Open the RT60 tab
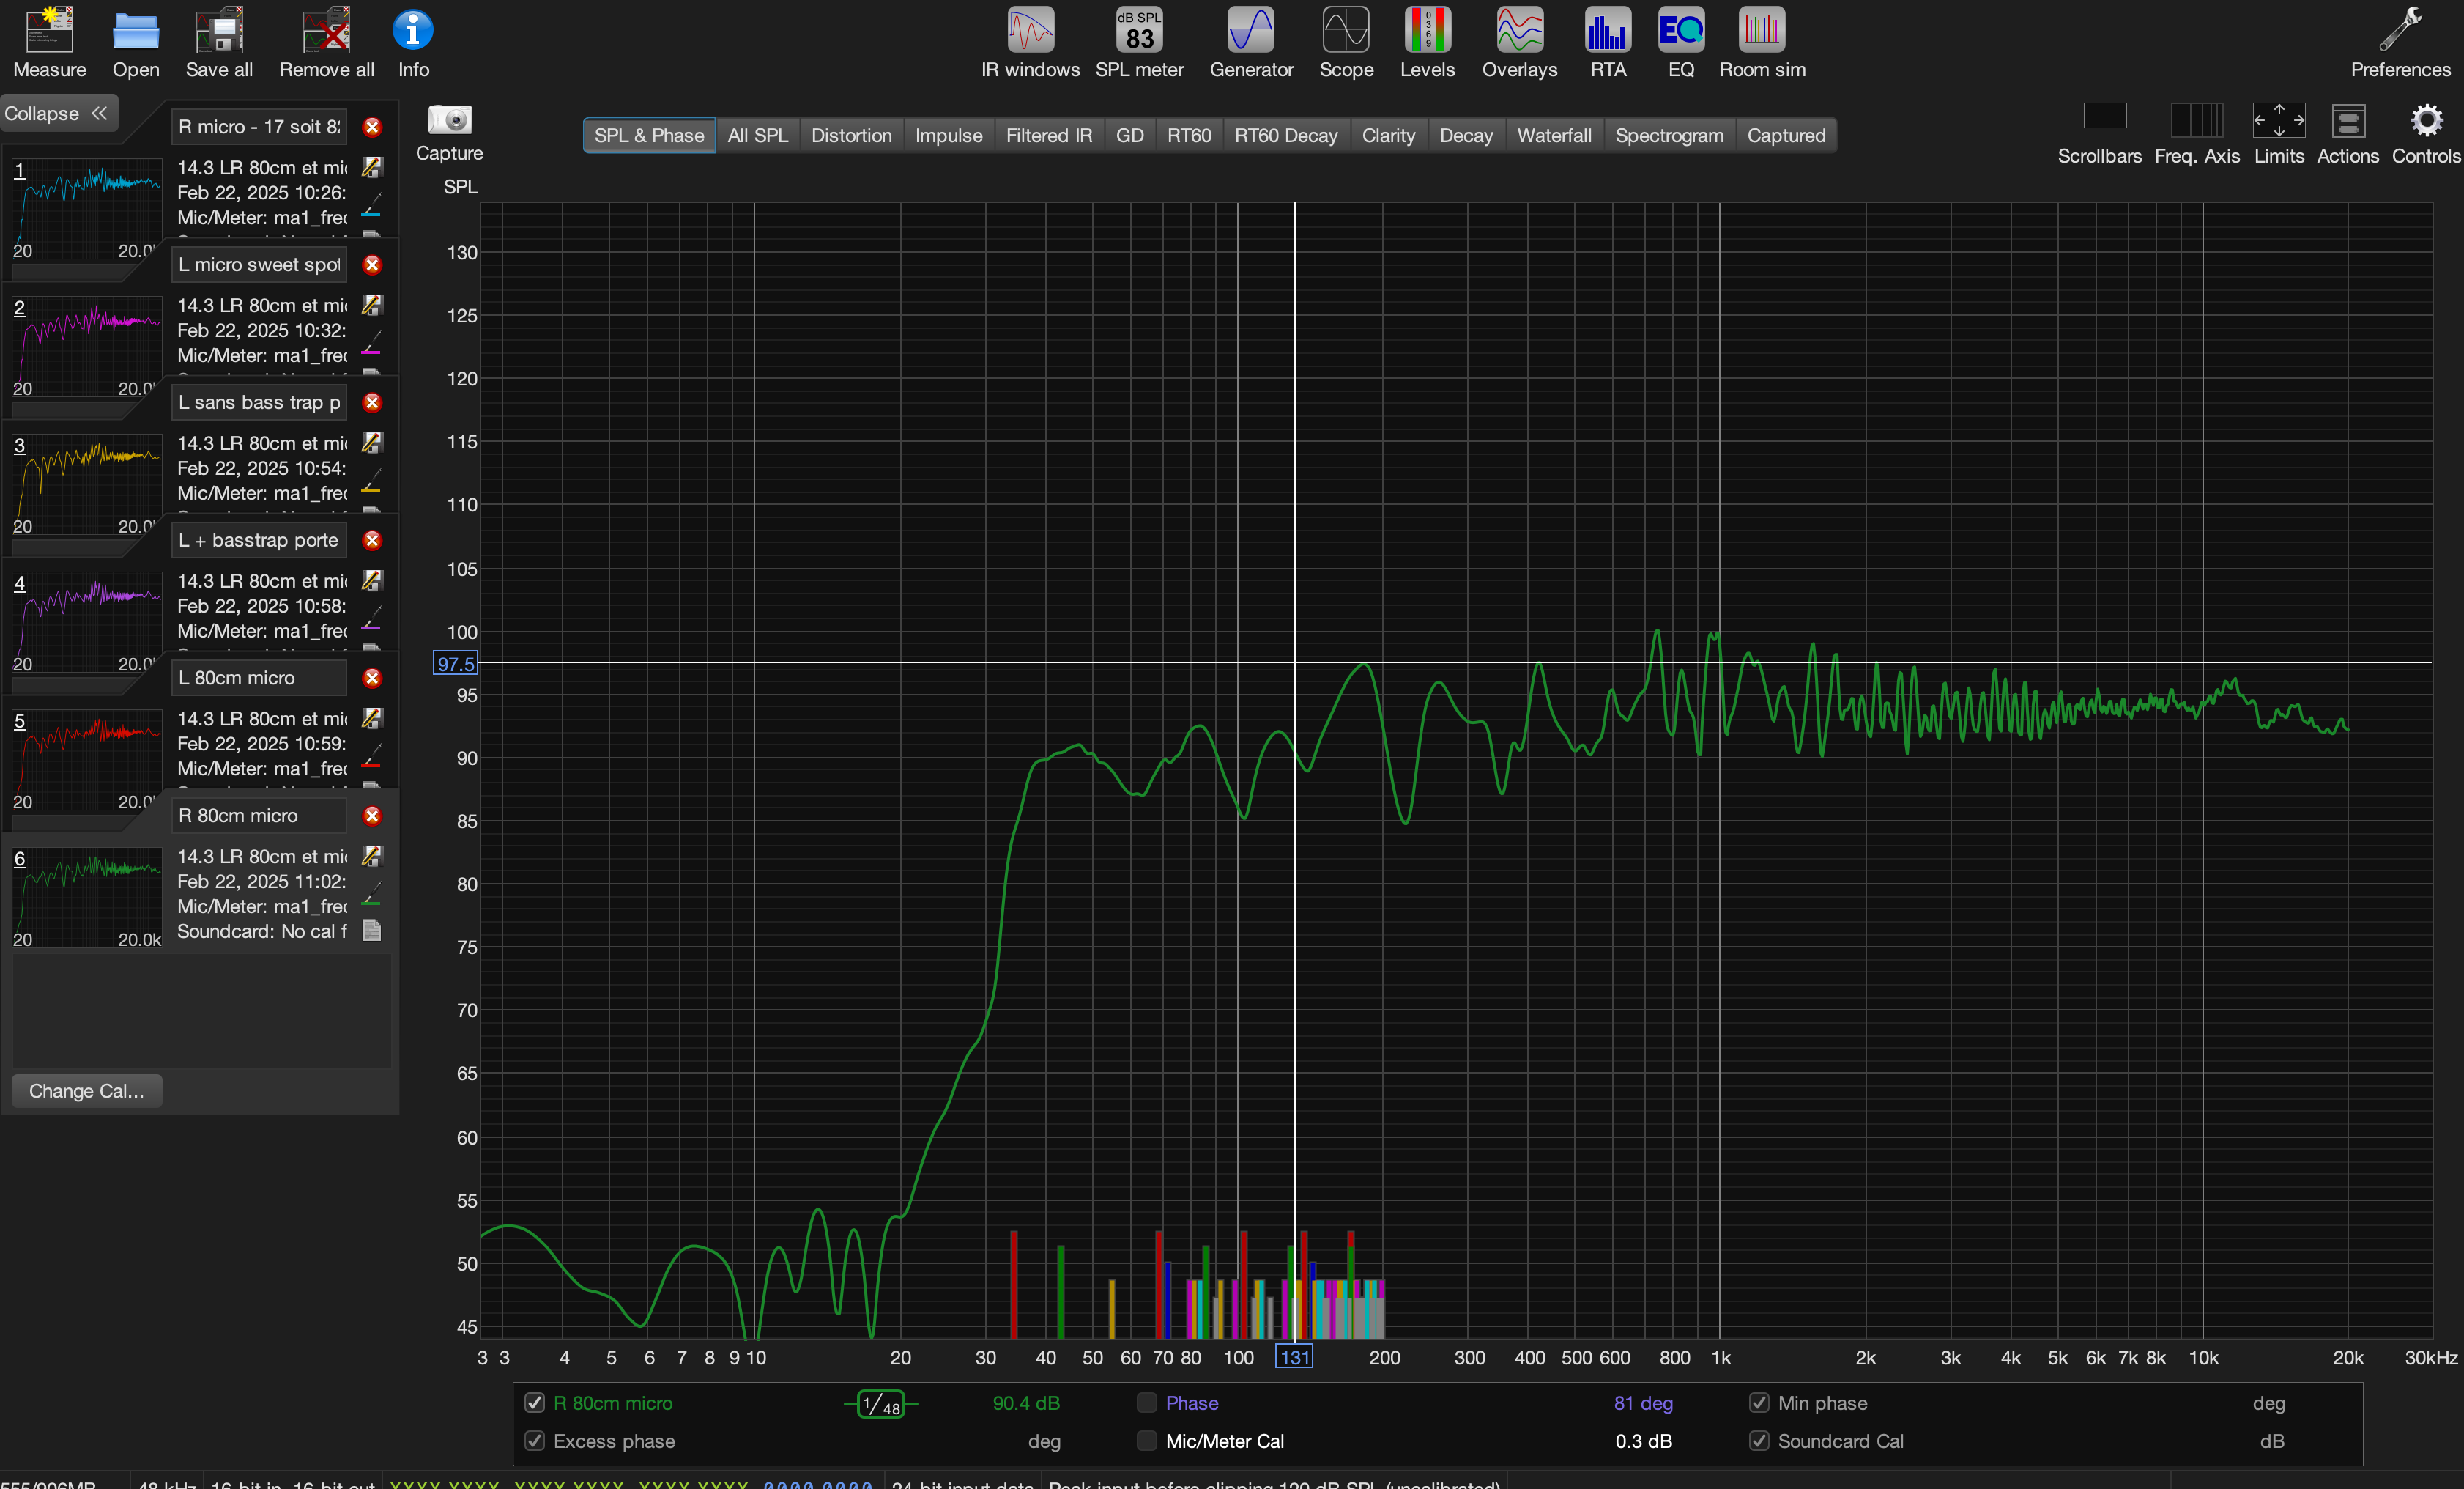Screen dimensions: 2464x1489 [x=1189, y=135]
